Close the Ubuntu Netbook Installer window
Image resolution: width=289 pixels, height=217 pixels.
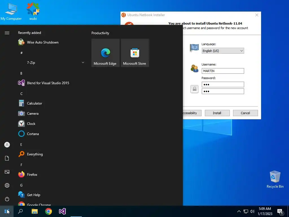point(257,15)
